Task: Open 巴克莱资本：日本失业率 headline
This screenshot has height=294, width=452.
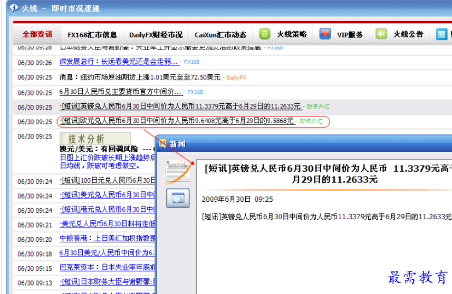Action: click(107, 267)
